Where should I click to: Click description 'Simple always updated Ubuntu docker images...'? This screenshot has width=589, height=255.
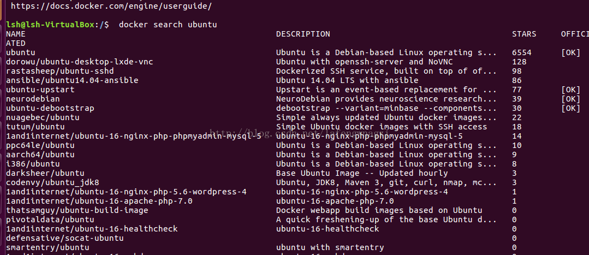click(x=386, y=117)
